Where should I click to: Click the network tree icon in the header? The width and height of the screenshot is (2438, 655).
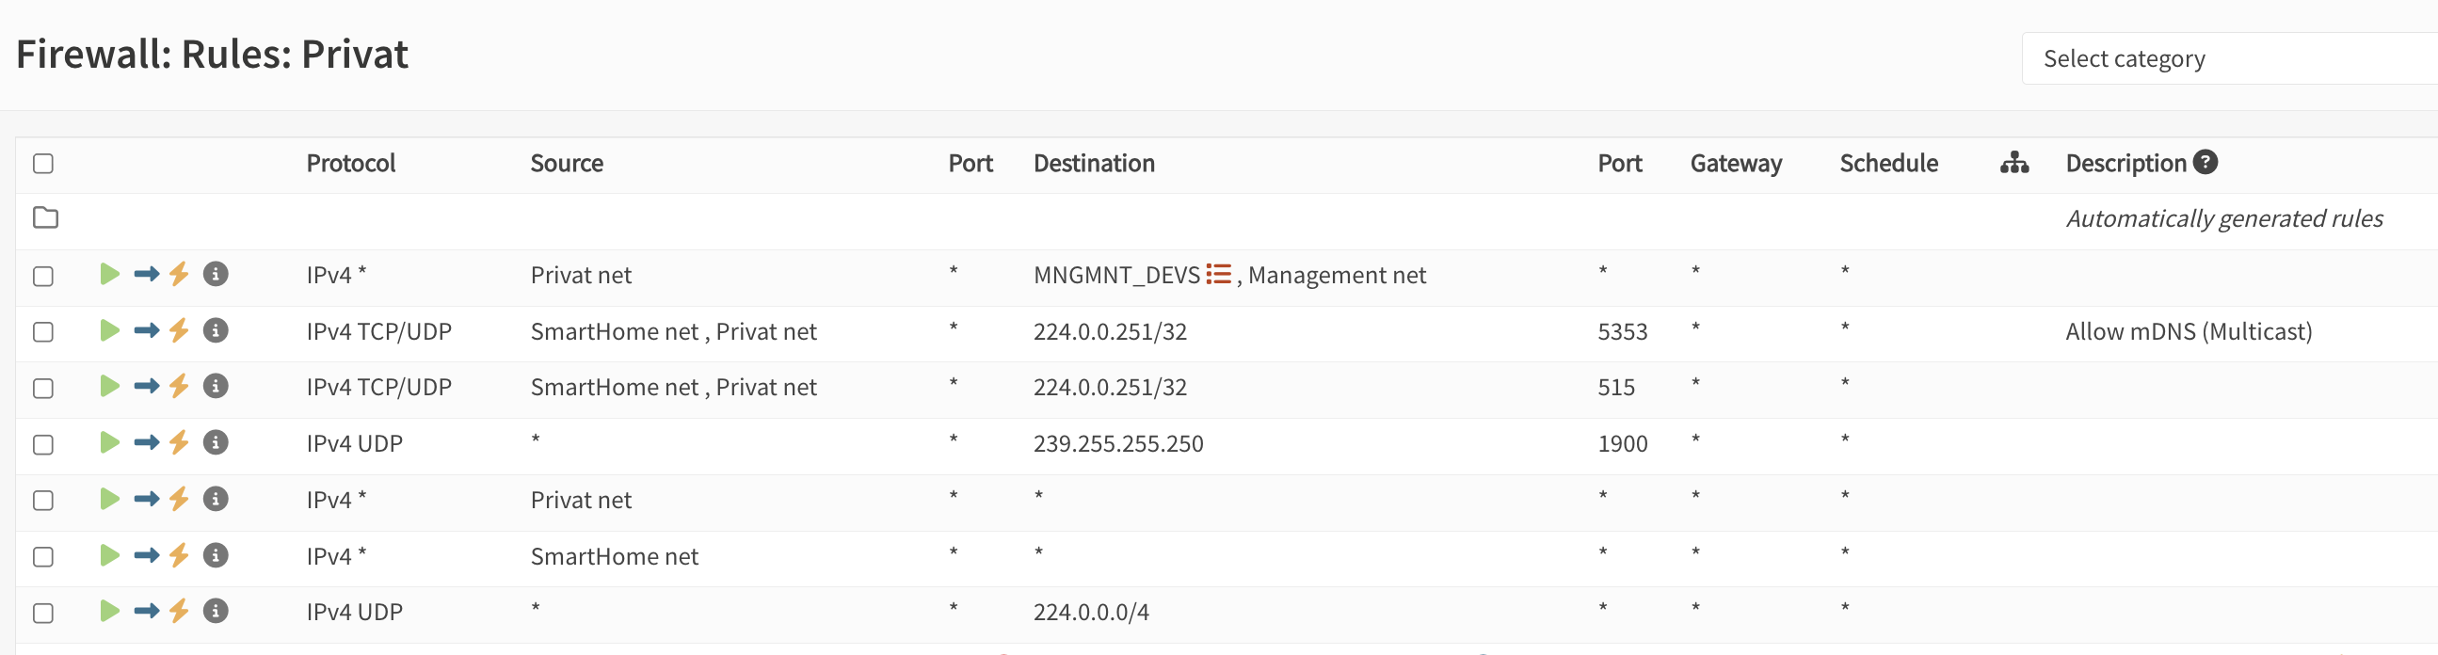pos(2014,163)
